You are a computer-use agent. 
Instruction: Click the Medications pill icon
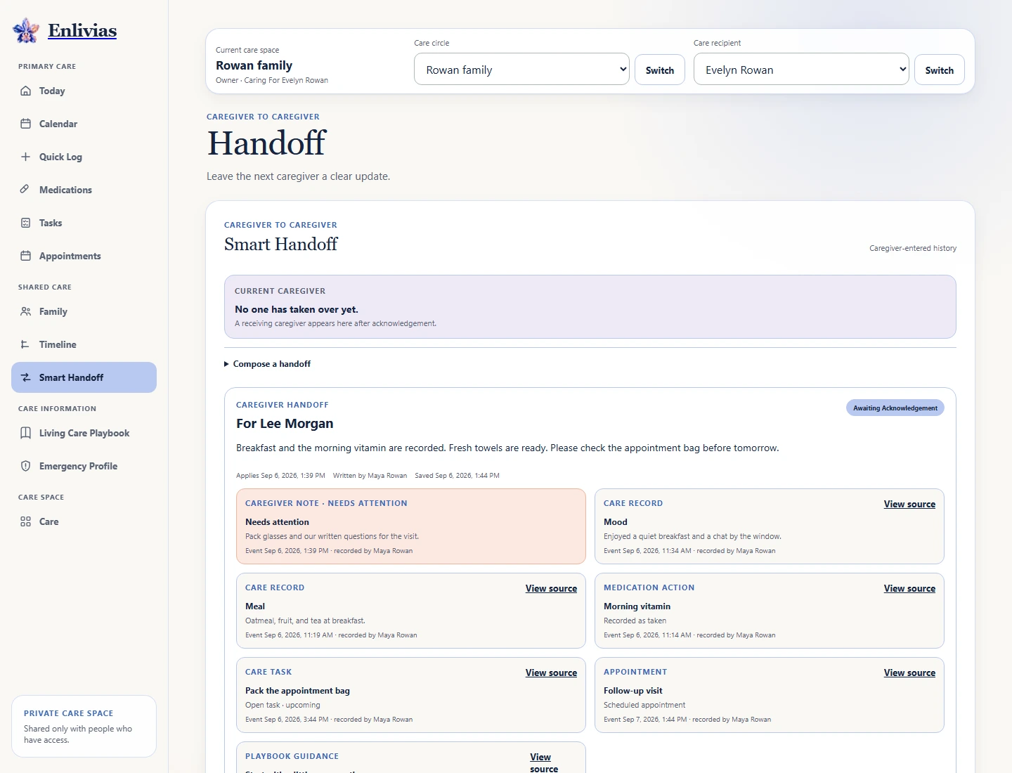25,190
